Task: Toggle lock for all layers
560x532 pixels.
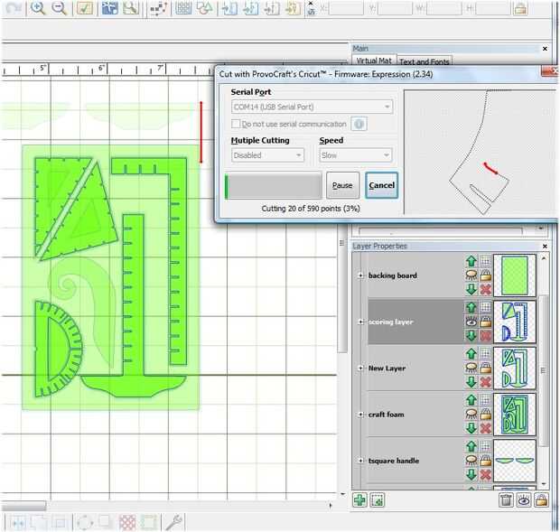Action: 541,499
